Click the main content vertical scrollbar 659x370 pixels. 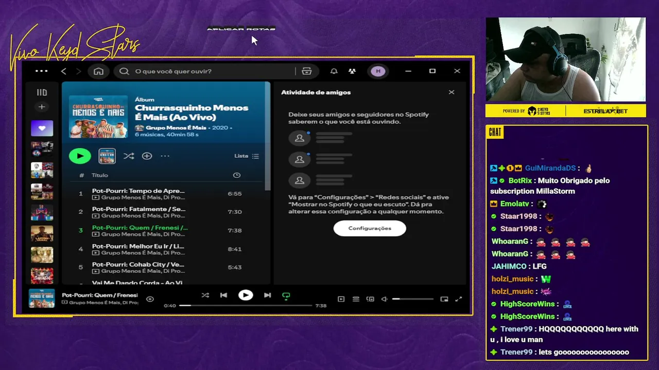point(267,136)
